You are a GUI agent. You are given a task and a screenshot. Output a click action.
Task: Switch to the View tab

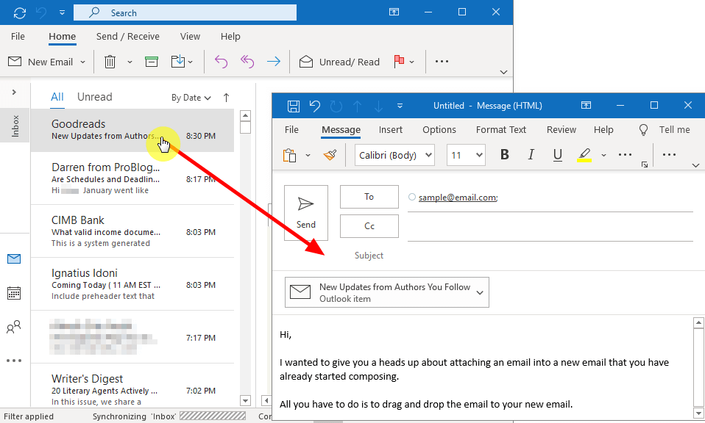[x=190, y=36]
